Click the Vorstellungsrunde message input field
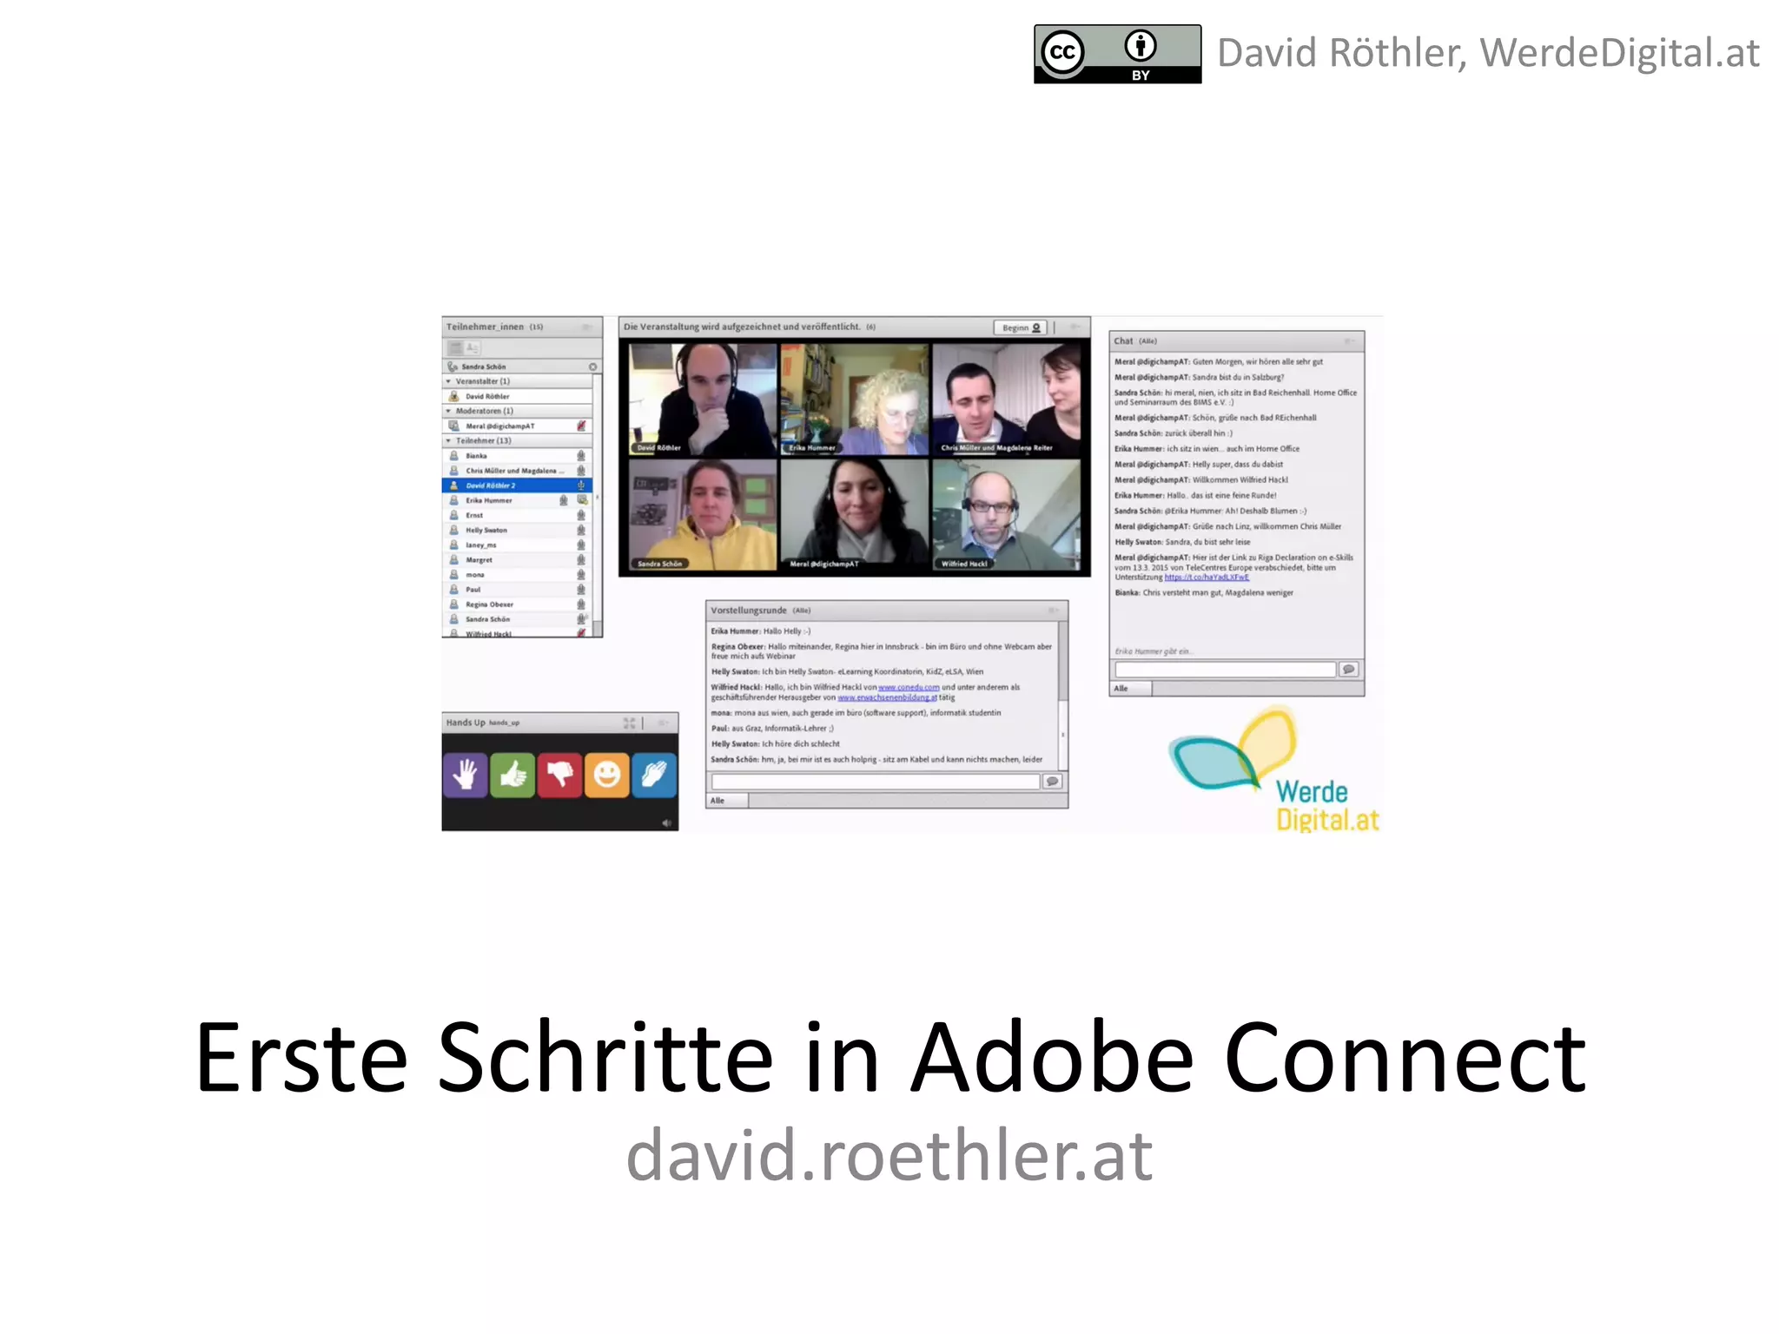The width and height of the screenshot is (1779, 1334). pyautogui.click(x=875, y=782)
